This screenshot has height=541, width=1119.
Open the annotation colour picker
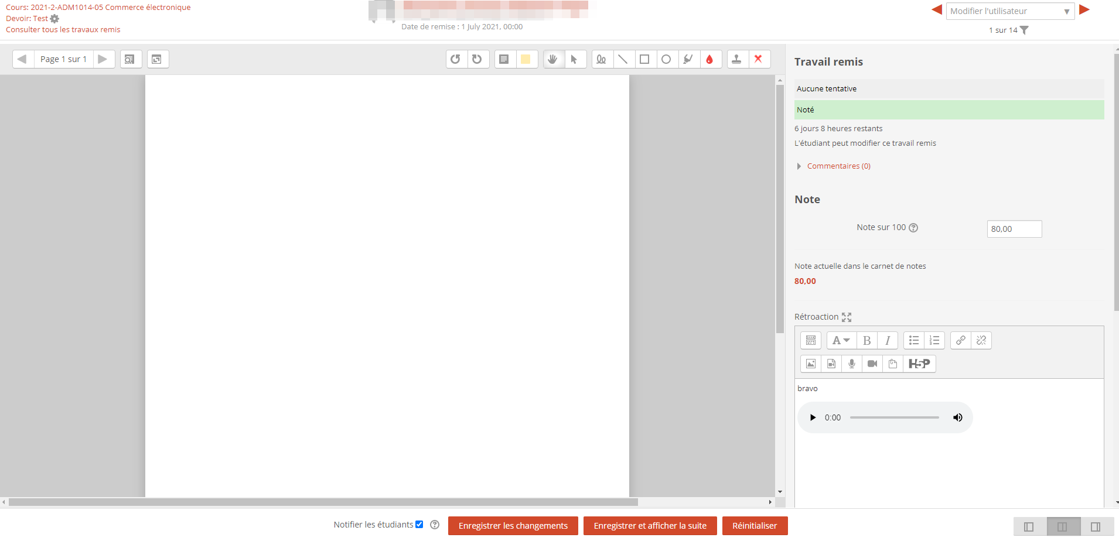[709, 59]
